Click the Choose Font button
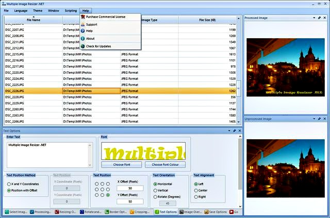Viewport: 330px width, 218px height. coord(122,164)
